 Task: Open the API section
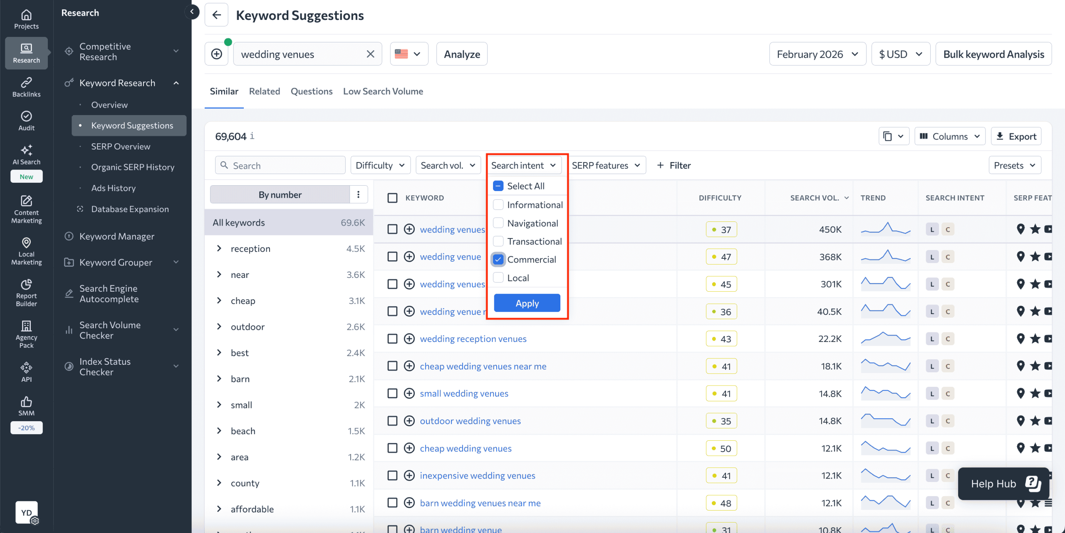point(26,371)
